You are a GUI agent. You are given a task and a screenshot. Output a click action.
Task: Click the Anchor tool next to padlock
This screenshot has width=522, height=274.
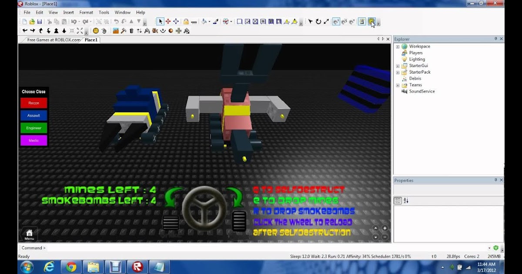[194, 22]
